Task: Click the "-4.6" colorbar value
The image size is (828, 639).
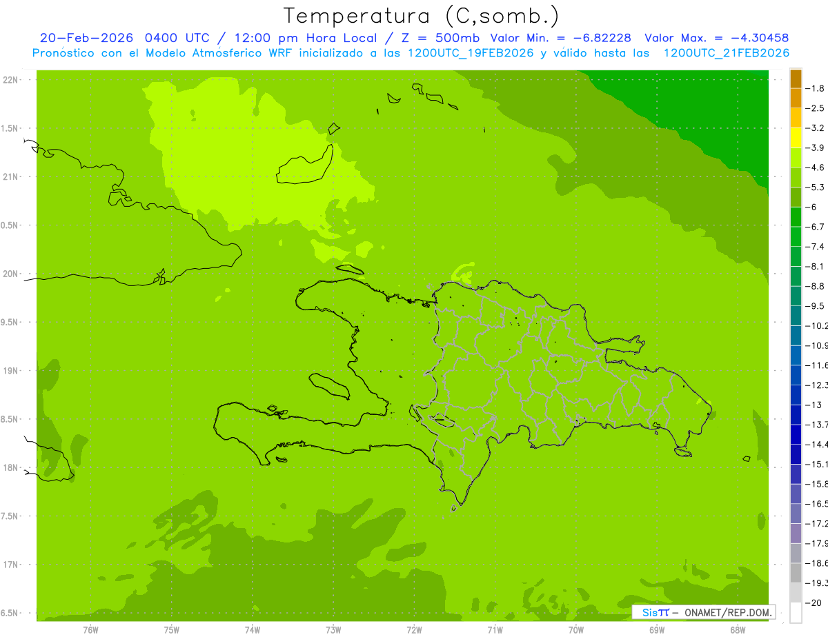Action: point(815,168)
